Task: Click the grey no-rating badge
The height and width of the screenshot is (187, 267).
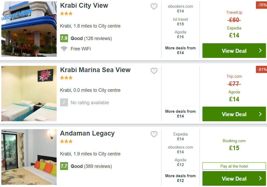Action: click(64, 102)
